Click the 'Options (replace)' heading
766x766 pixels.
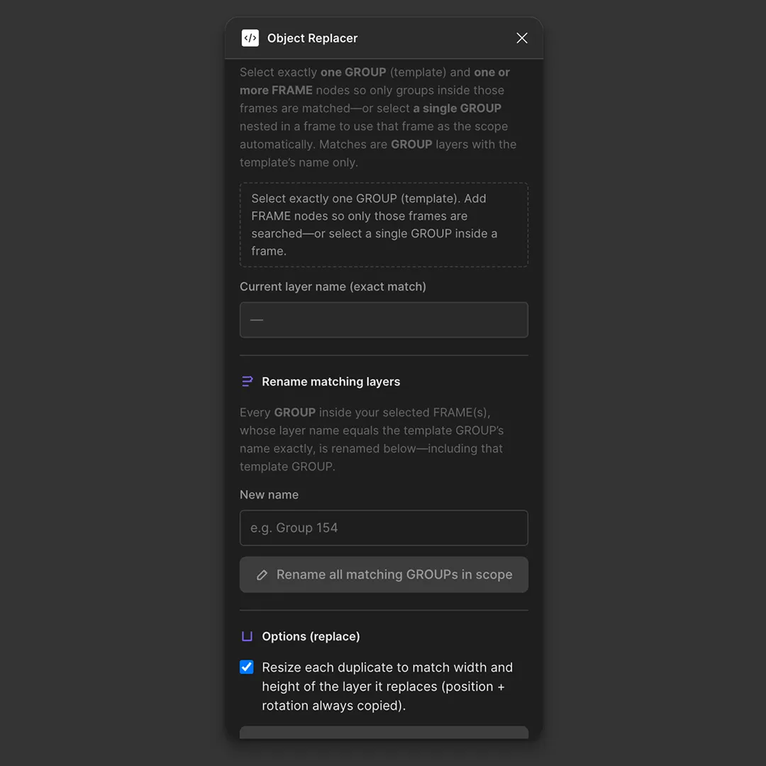click(x=311, y=636)
